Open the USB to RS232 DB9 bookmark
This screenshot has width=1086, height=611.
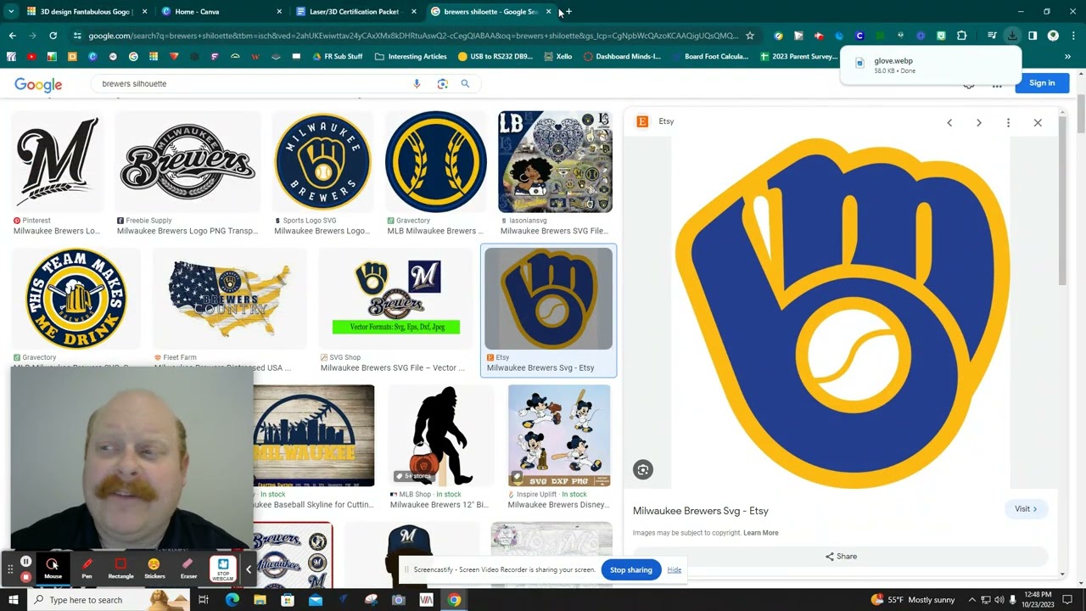[495, 57]
